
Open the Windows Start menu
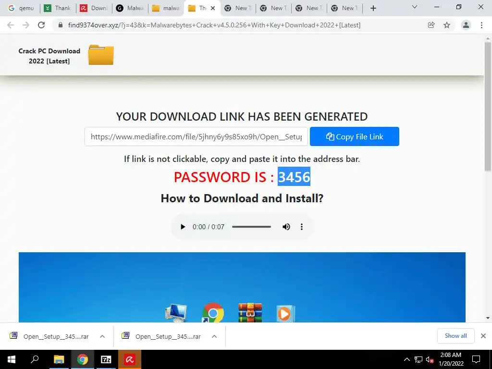[12, 359]
